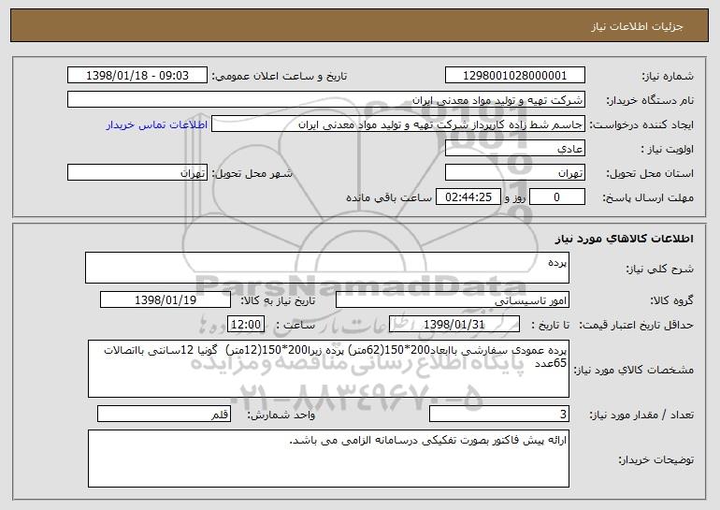720x510 pixels.
Task: Select the نام دستگاه خریدار label
Action: pos(650,101)
